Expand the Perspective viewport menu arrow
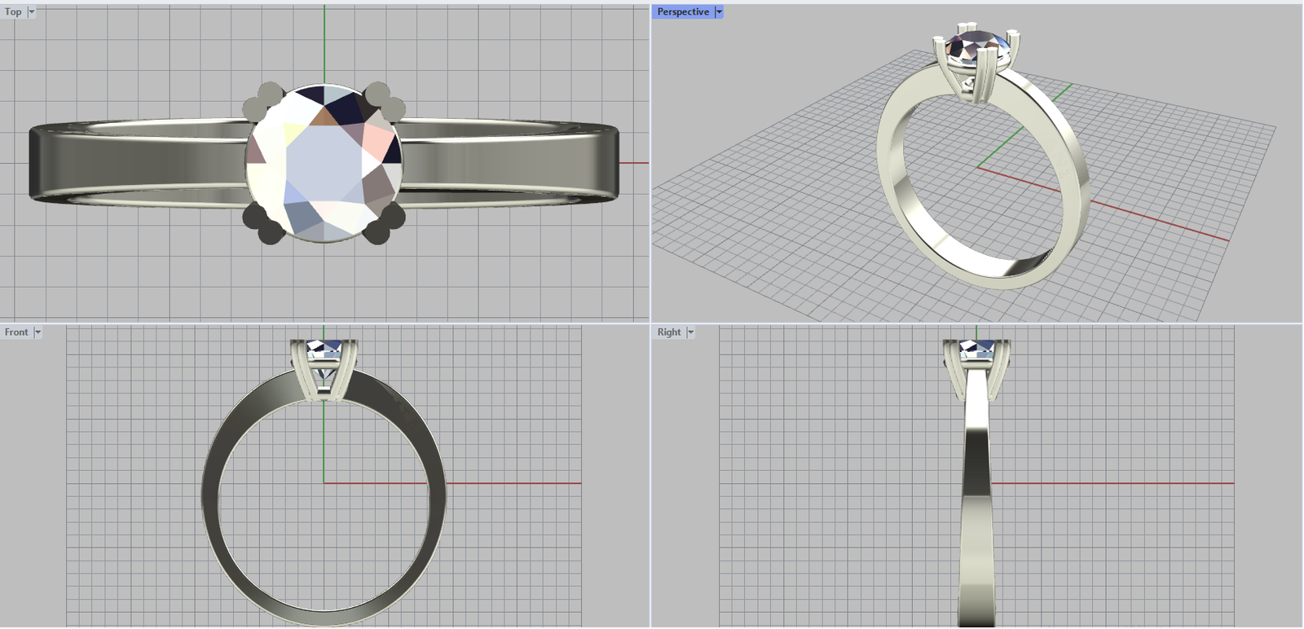This screenshot has width=1304, height=629. click(x=718, y=12)
